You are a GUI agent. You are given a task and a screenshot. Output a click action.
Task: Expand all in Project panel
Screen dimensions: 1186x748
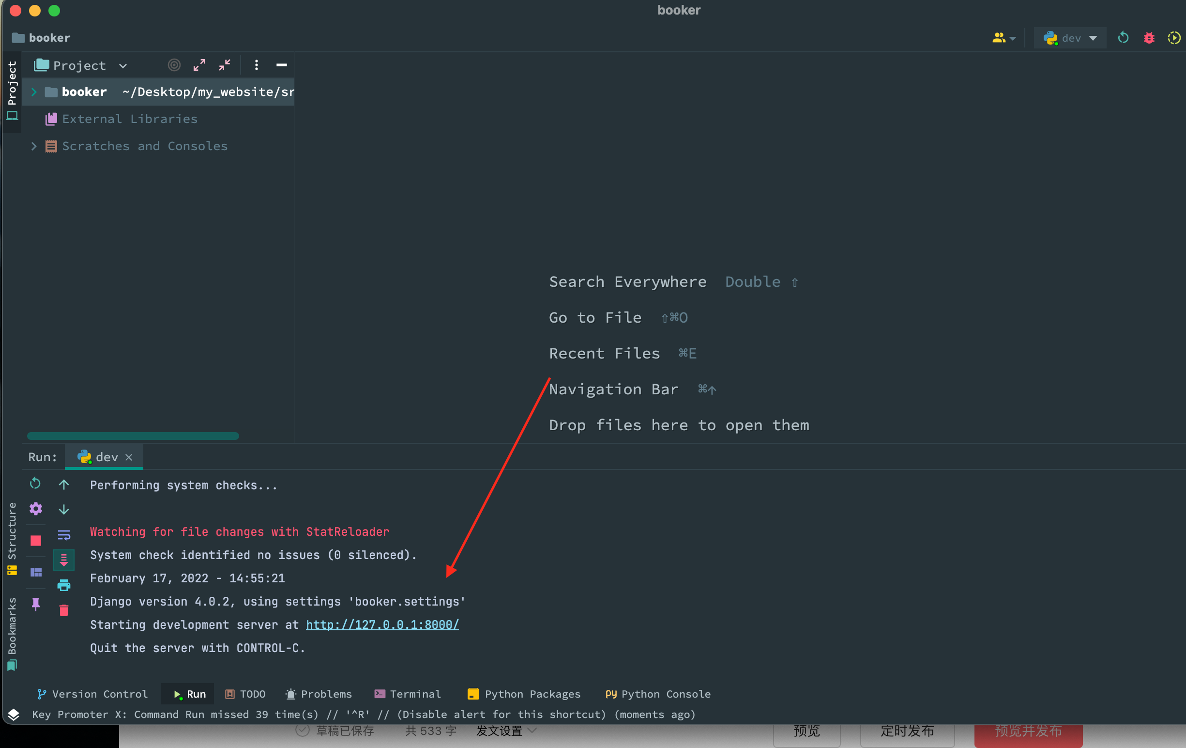click(x=199, y=65)
